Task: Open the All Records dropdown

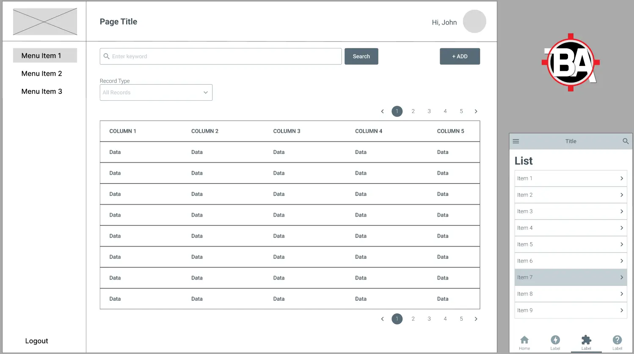Action: click(x=156, y=92)
